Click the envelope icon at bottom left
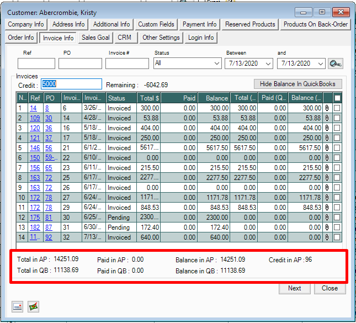 click(x=18, y=307)
